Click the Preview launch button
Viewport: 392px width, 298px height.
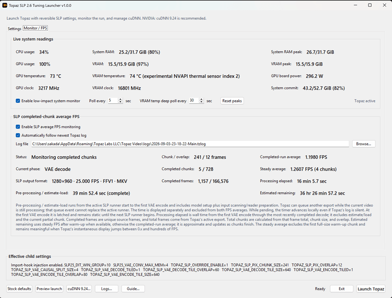tap(49, 289)
